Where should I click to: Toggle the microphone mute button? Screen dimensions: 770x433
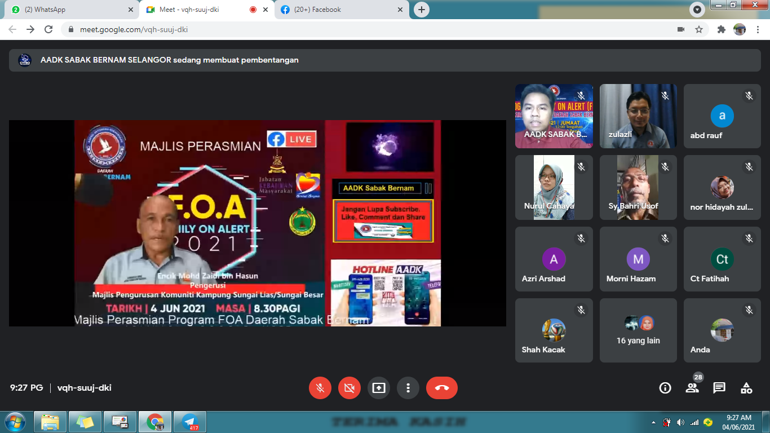coord(320,388)
